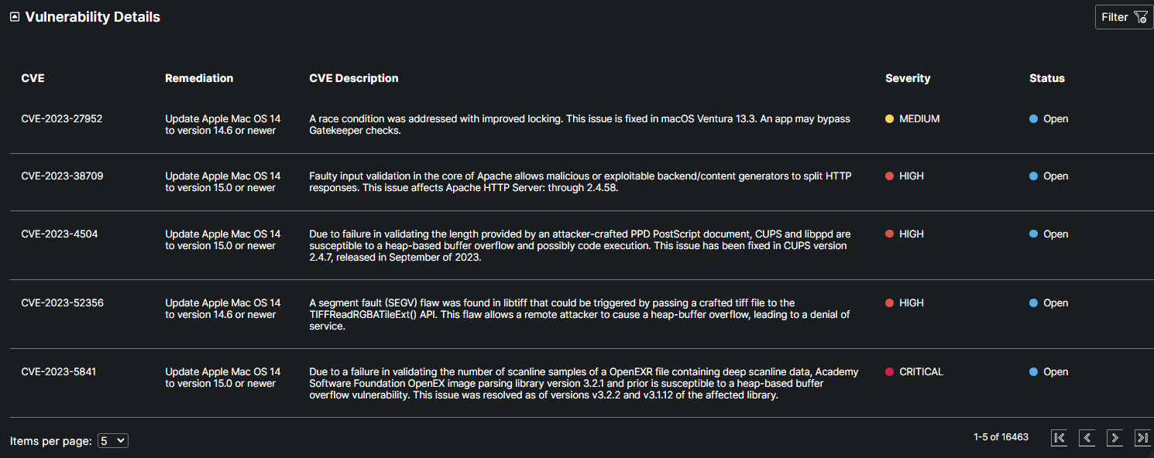The width and height of the screenshot is (1154, 458).
Task: Click Open status dot for CVE-2023-4504
Action: 1034,234
